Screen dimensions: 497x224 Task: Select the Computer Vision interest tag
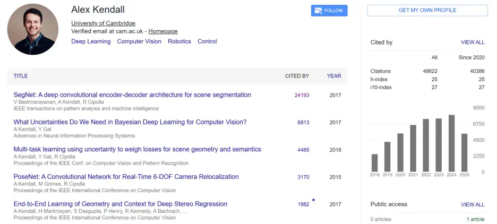click(x=139, y=41)
